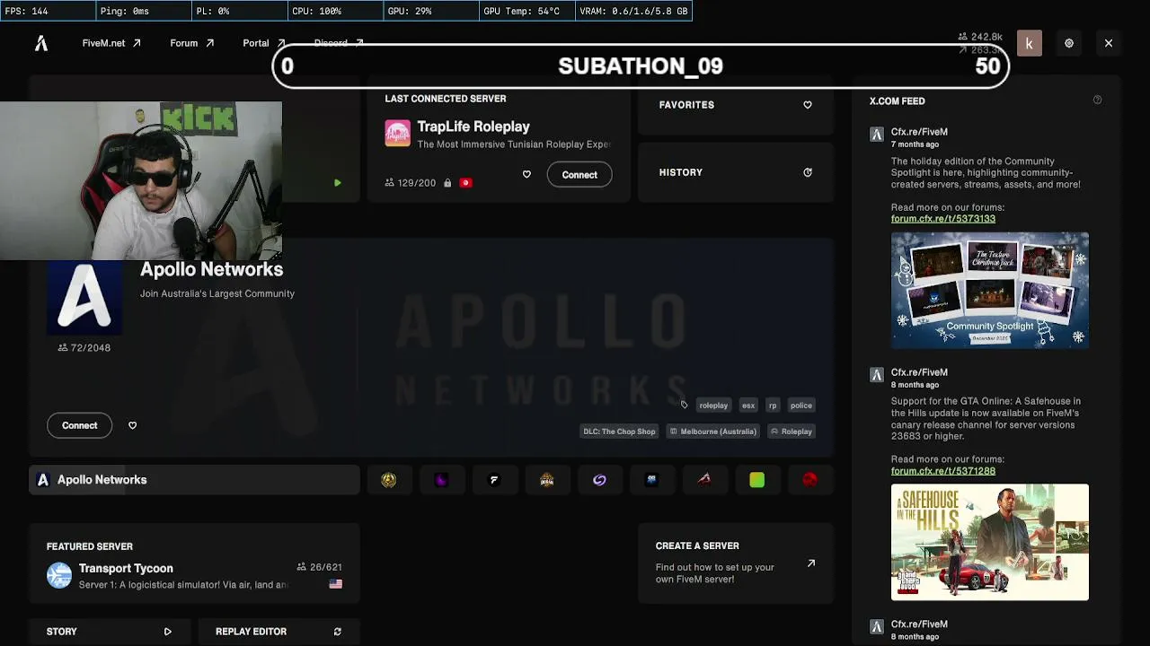This screenshot has width=1150, height=646.
Task: Select the TrapLife Roleplay server title
Action: pyautogui.click(x=473, y=127)
